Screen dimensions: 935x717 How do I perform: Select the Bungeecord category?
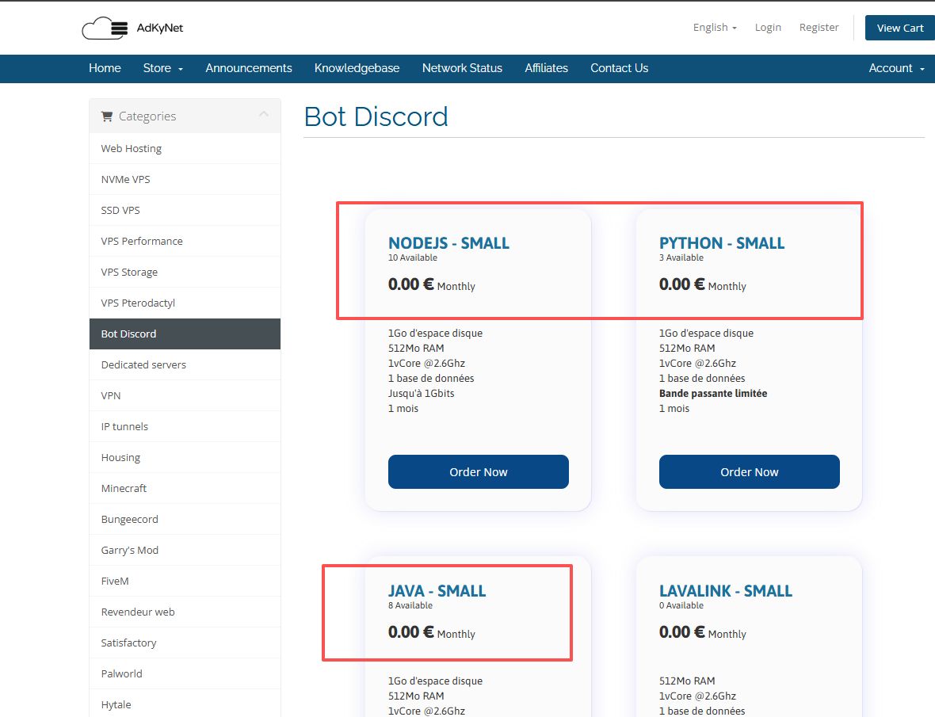pyautogui.click(x=185, y=520)
